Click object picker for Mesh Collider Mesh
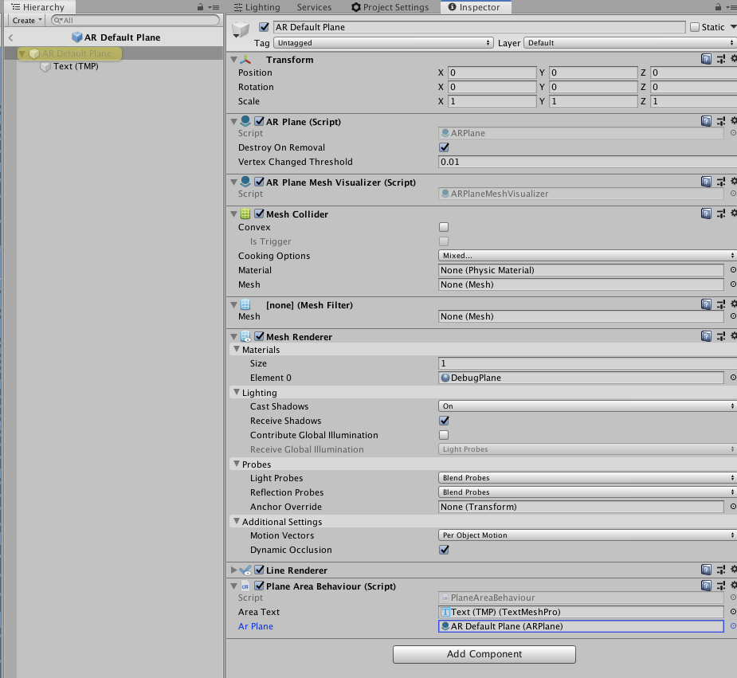 click(x=733, y=284)
